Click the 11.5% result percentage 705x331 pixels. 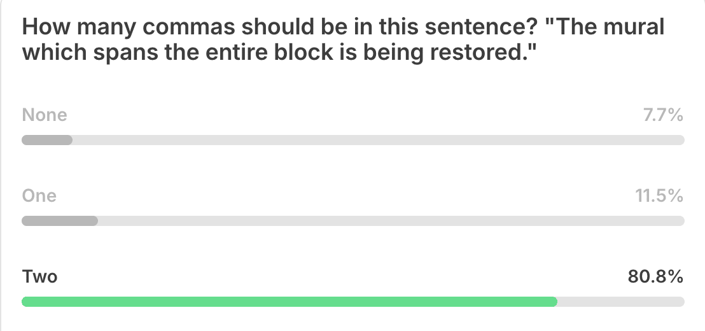point(659,196)
